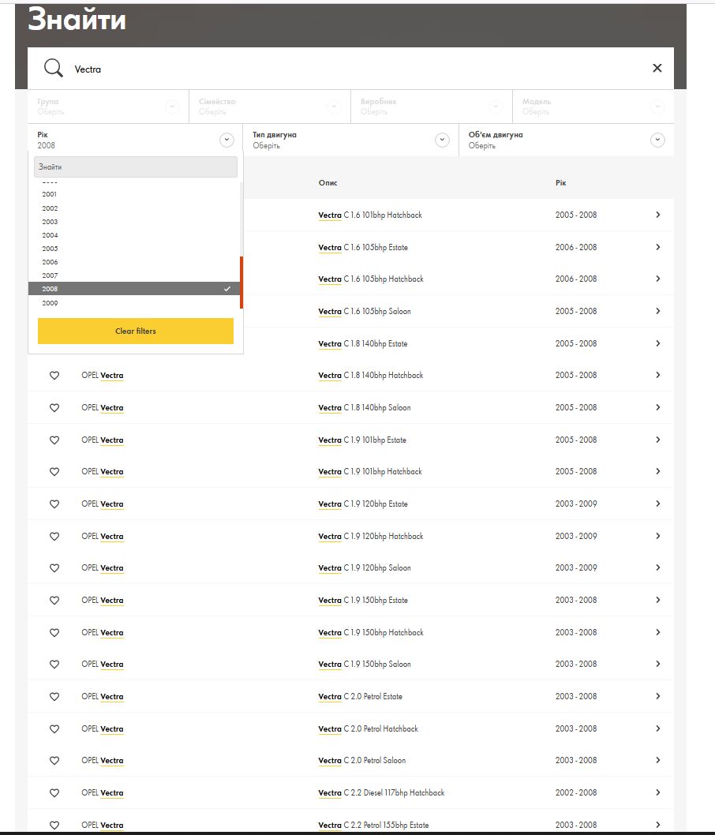Open the Виробник dropdown
The image size is (715, 835).
tap(431, 107)
